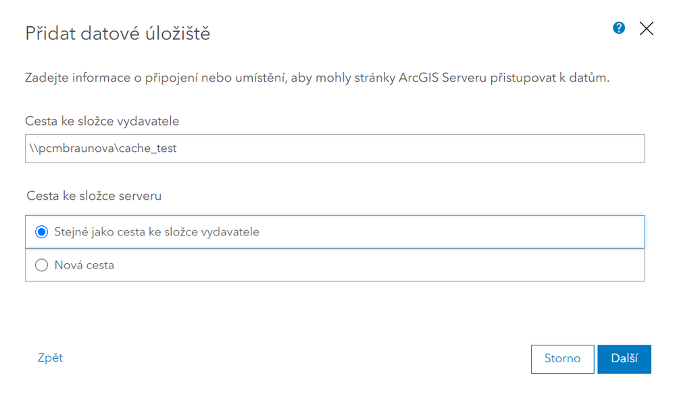Click the 'Stejné jako cesta ke složce vydavatele' label text
Viewport: 675px width, 396px height.
point(157,231)
